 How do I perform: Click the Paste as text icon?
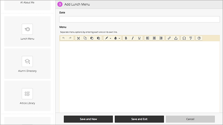(x=98, y=38)
